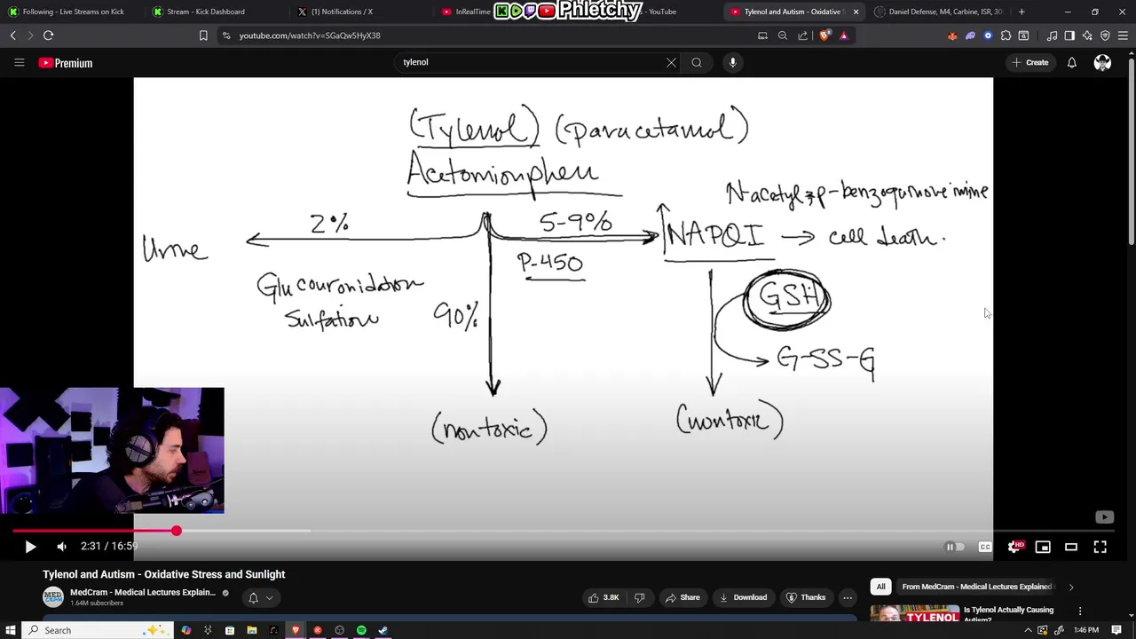Switch to Daniel Defense browser tab
1136x639 pixels.
(941, 12)
